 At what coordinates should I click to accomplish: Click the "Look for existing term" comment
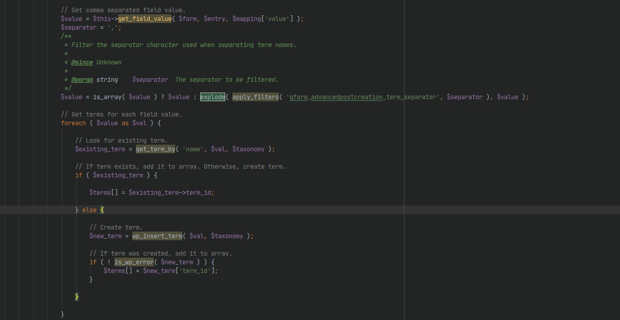pos(122,141)
